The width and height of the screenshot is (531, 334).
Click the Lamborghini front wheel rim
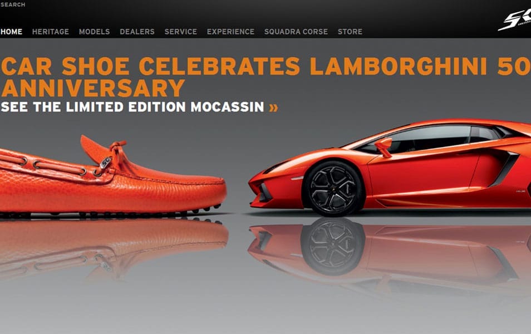[x=333, y=189]
